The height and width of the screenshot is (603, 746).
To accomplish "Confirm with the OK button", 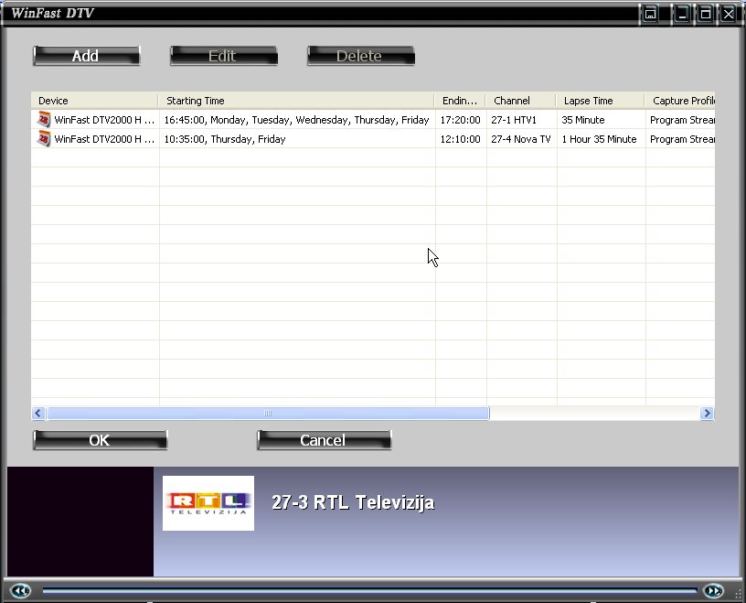I will 100,440.
